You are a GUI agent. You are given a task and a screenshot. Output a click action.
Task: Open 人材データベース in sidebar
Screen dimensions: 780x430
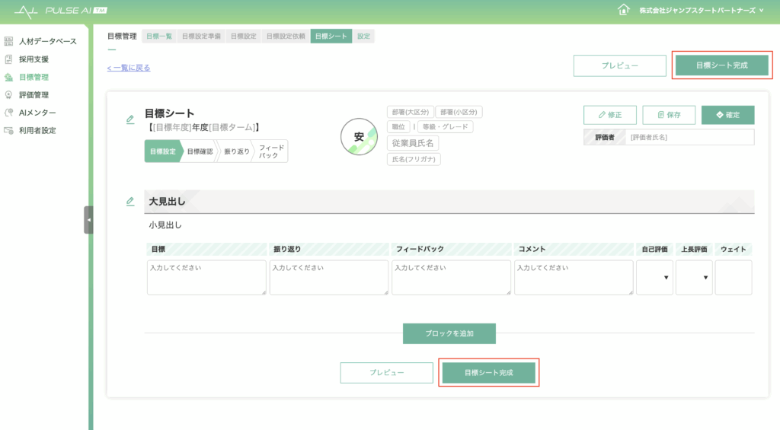pos(47,41)
